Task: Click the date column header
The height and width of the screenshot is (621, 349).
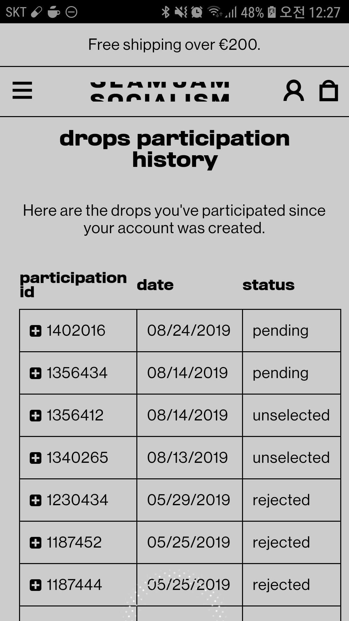Action: tap(155, 285)
